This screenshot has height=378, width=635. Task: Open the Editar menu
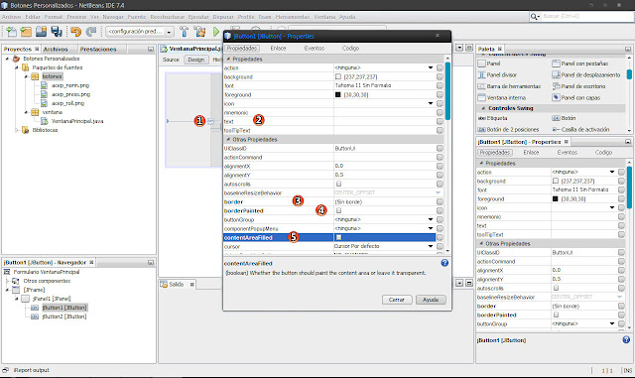coord(33,17)
